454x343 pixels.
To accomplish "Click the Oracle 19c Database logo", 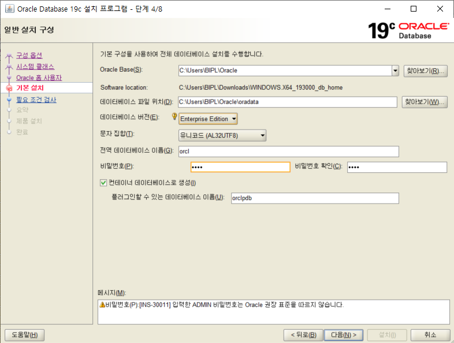I will pyautogui.click(x=408, y=31).
